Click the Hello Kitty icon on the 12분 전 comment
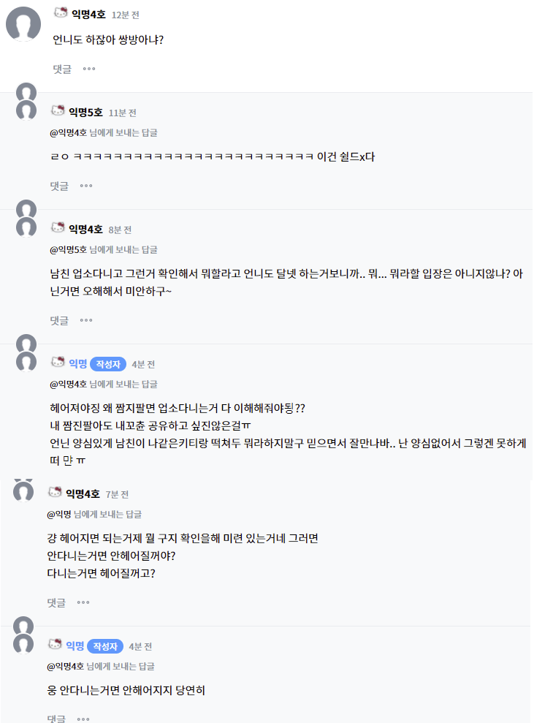Image resolution: width=534 pixels, height=723 pixels. [x=61, y=13]
